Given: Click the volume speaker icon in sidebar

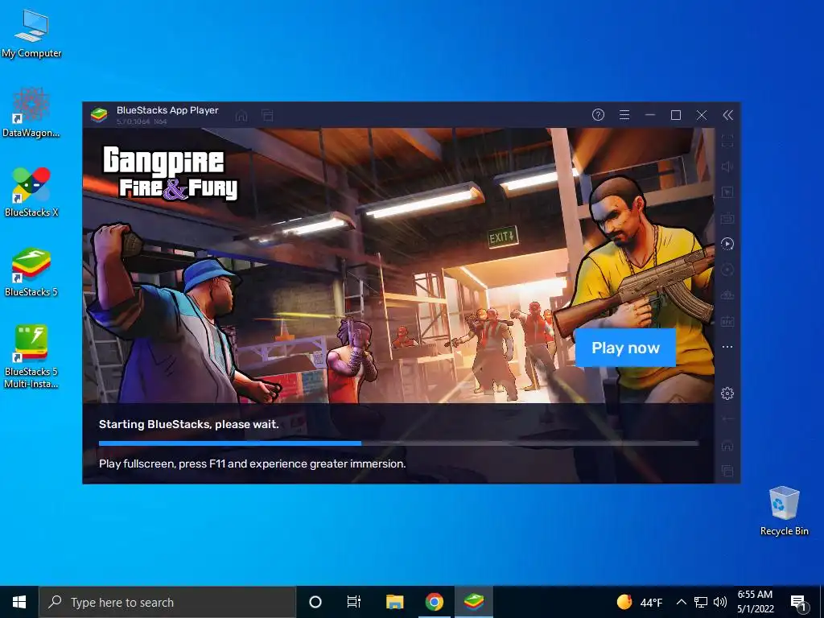Looking at the screenshot, I should (727, 167).
